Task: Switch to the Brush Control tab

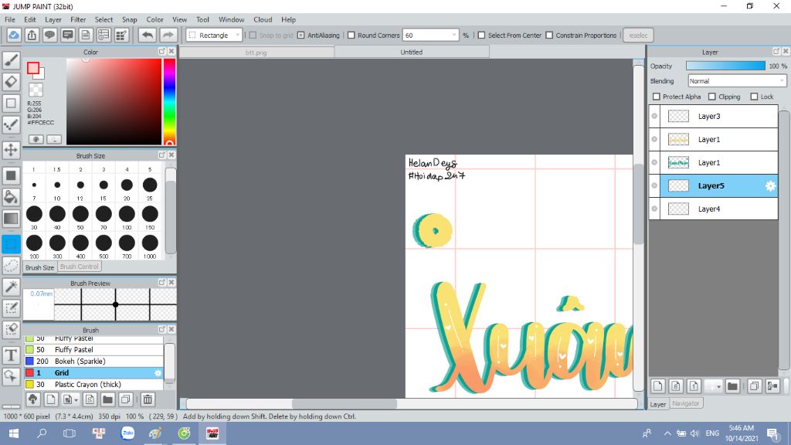Action: [x=80, y=267]
